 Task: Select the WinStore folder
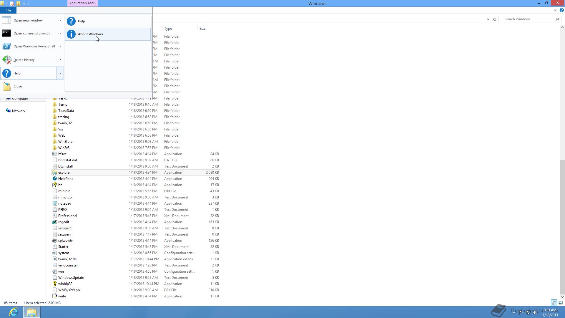[x=65, y=142]
